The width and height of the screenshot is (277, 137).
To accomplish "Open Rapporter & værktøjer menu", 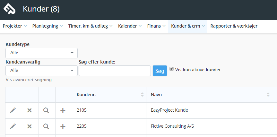I will 234,26.
